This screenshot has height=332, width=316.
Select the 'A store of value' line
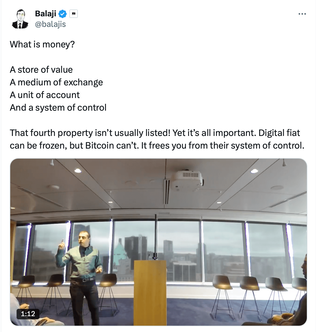(41, 70)
